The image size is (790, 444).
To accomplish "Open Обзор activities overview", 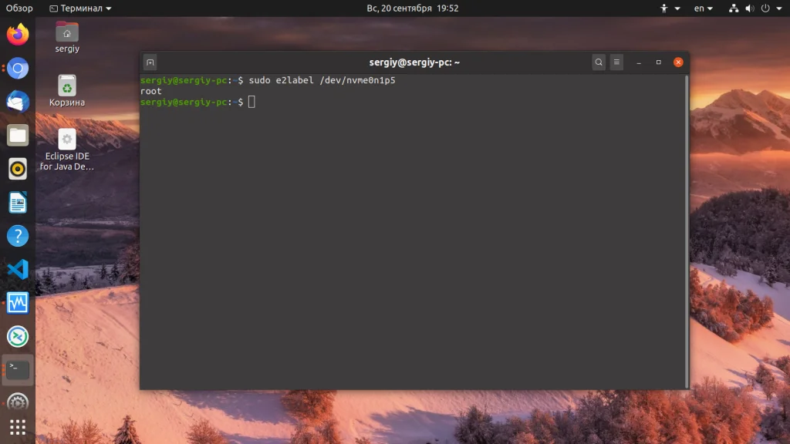I will [x=19, y=8].
